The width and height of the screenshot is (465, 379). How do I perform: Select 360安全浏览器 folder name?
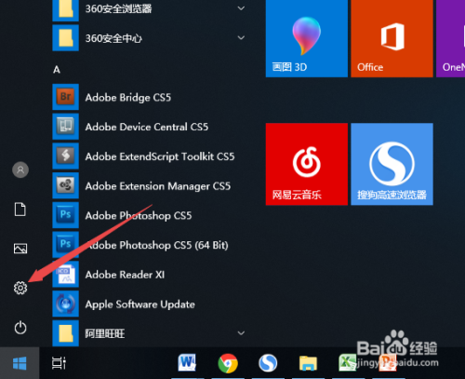tap(118, 8)
